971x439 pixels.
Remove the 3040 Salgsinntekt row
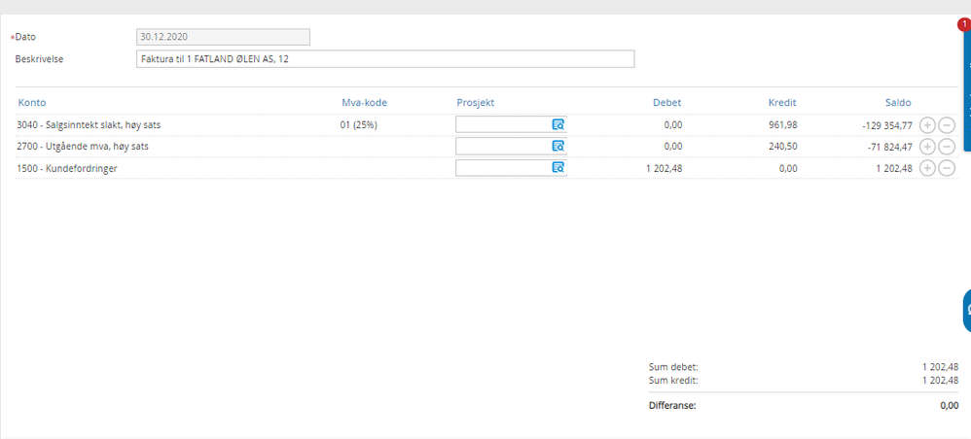(x=947, y=125)
